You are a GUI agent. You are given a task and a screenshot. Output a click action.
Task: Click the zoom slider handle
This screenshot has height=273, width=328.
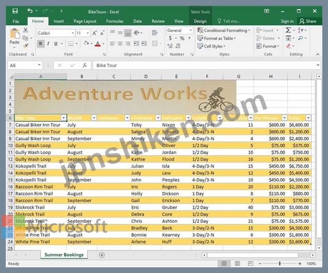coord(280,263)
